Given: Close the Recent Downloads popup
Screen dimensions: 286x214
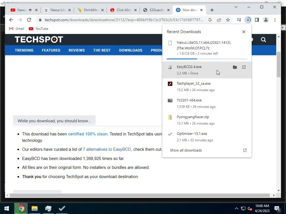Looking at the screenshot, I should tap(244, 32).
